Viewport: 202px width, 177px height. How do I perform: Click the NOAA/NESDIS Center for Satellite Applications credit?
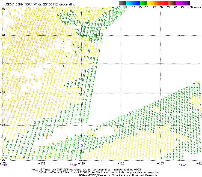118,175
